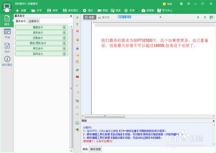Switch to 基本命令 tab
The image size is (216, 153).
click(x=21, y=21)
